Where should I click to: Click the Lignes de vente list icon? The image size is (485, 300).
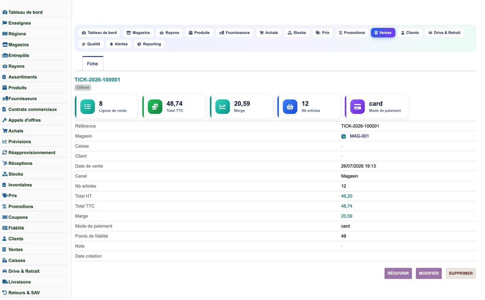[88, 107]
